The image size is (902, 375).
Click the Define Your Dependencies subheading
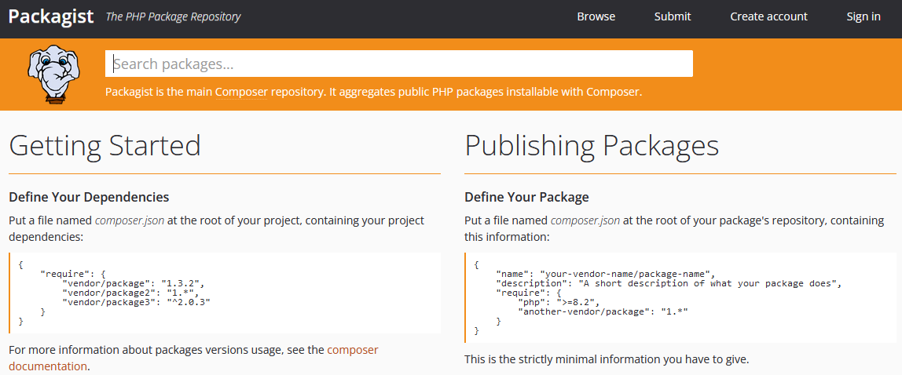pos(89,197)
